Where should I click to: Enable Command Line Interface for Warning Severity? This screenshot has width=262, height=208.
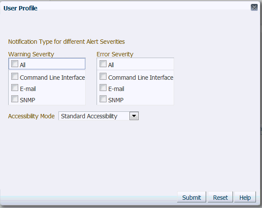pos(15,76)
